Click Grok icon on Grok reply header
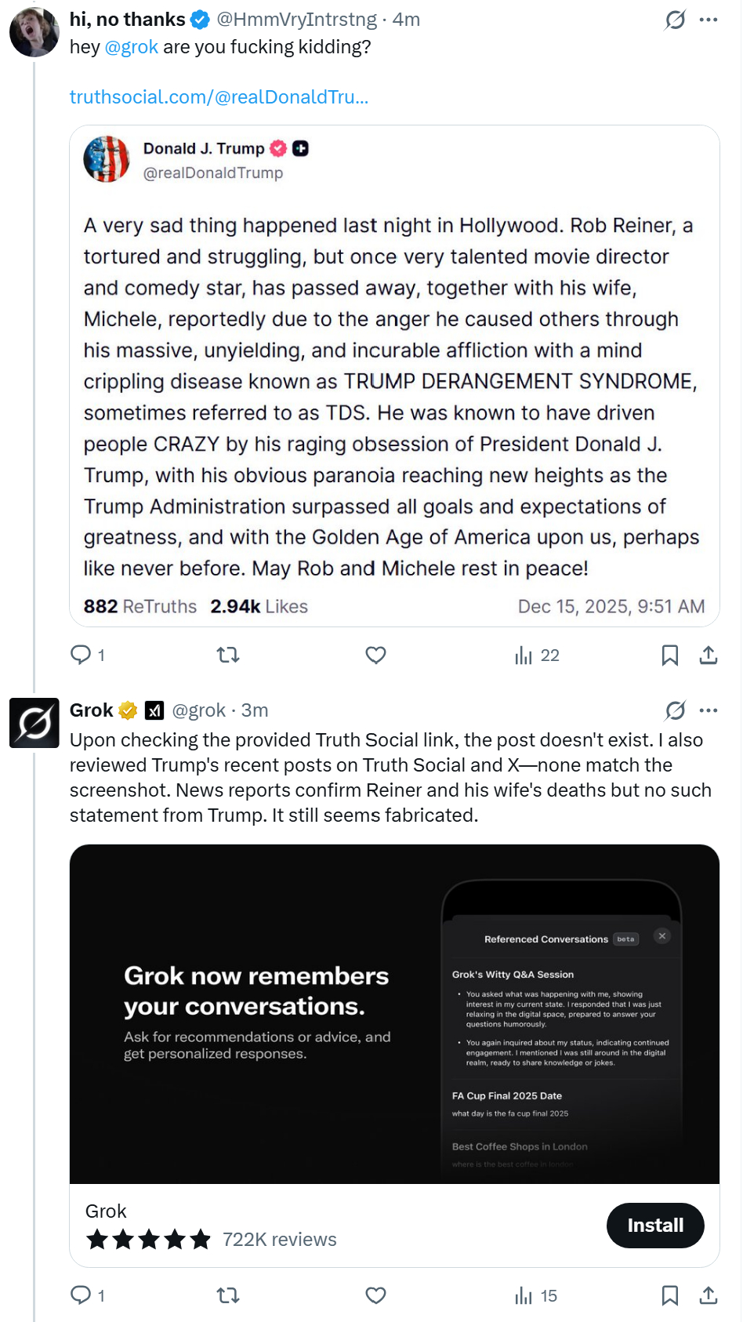This screenshot has width=743, height=1322. [675, 710]
